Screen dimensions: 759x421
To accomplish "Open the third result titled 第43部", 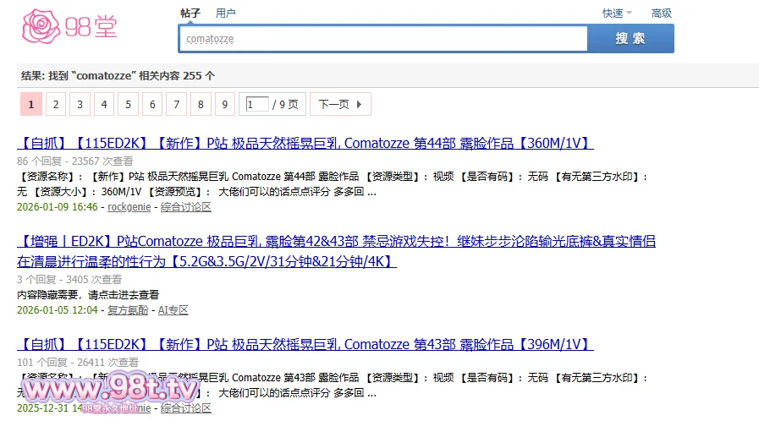I will tap(305, 344).
